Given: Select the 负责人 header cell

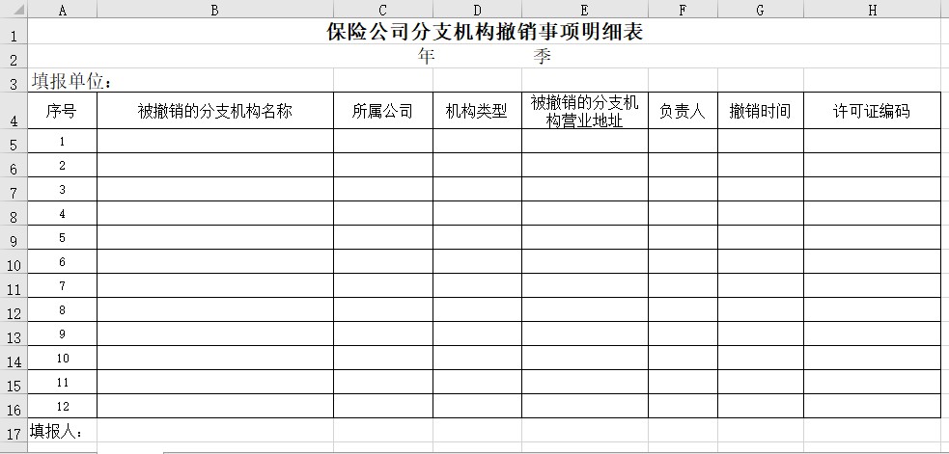Looking at the screenshot, I should [683, 112].
